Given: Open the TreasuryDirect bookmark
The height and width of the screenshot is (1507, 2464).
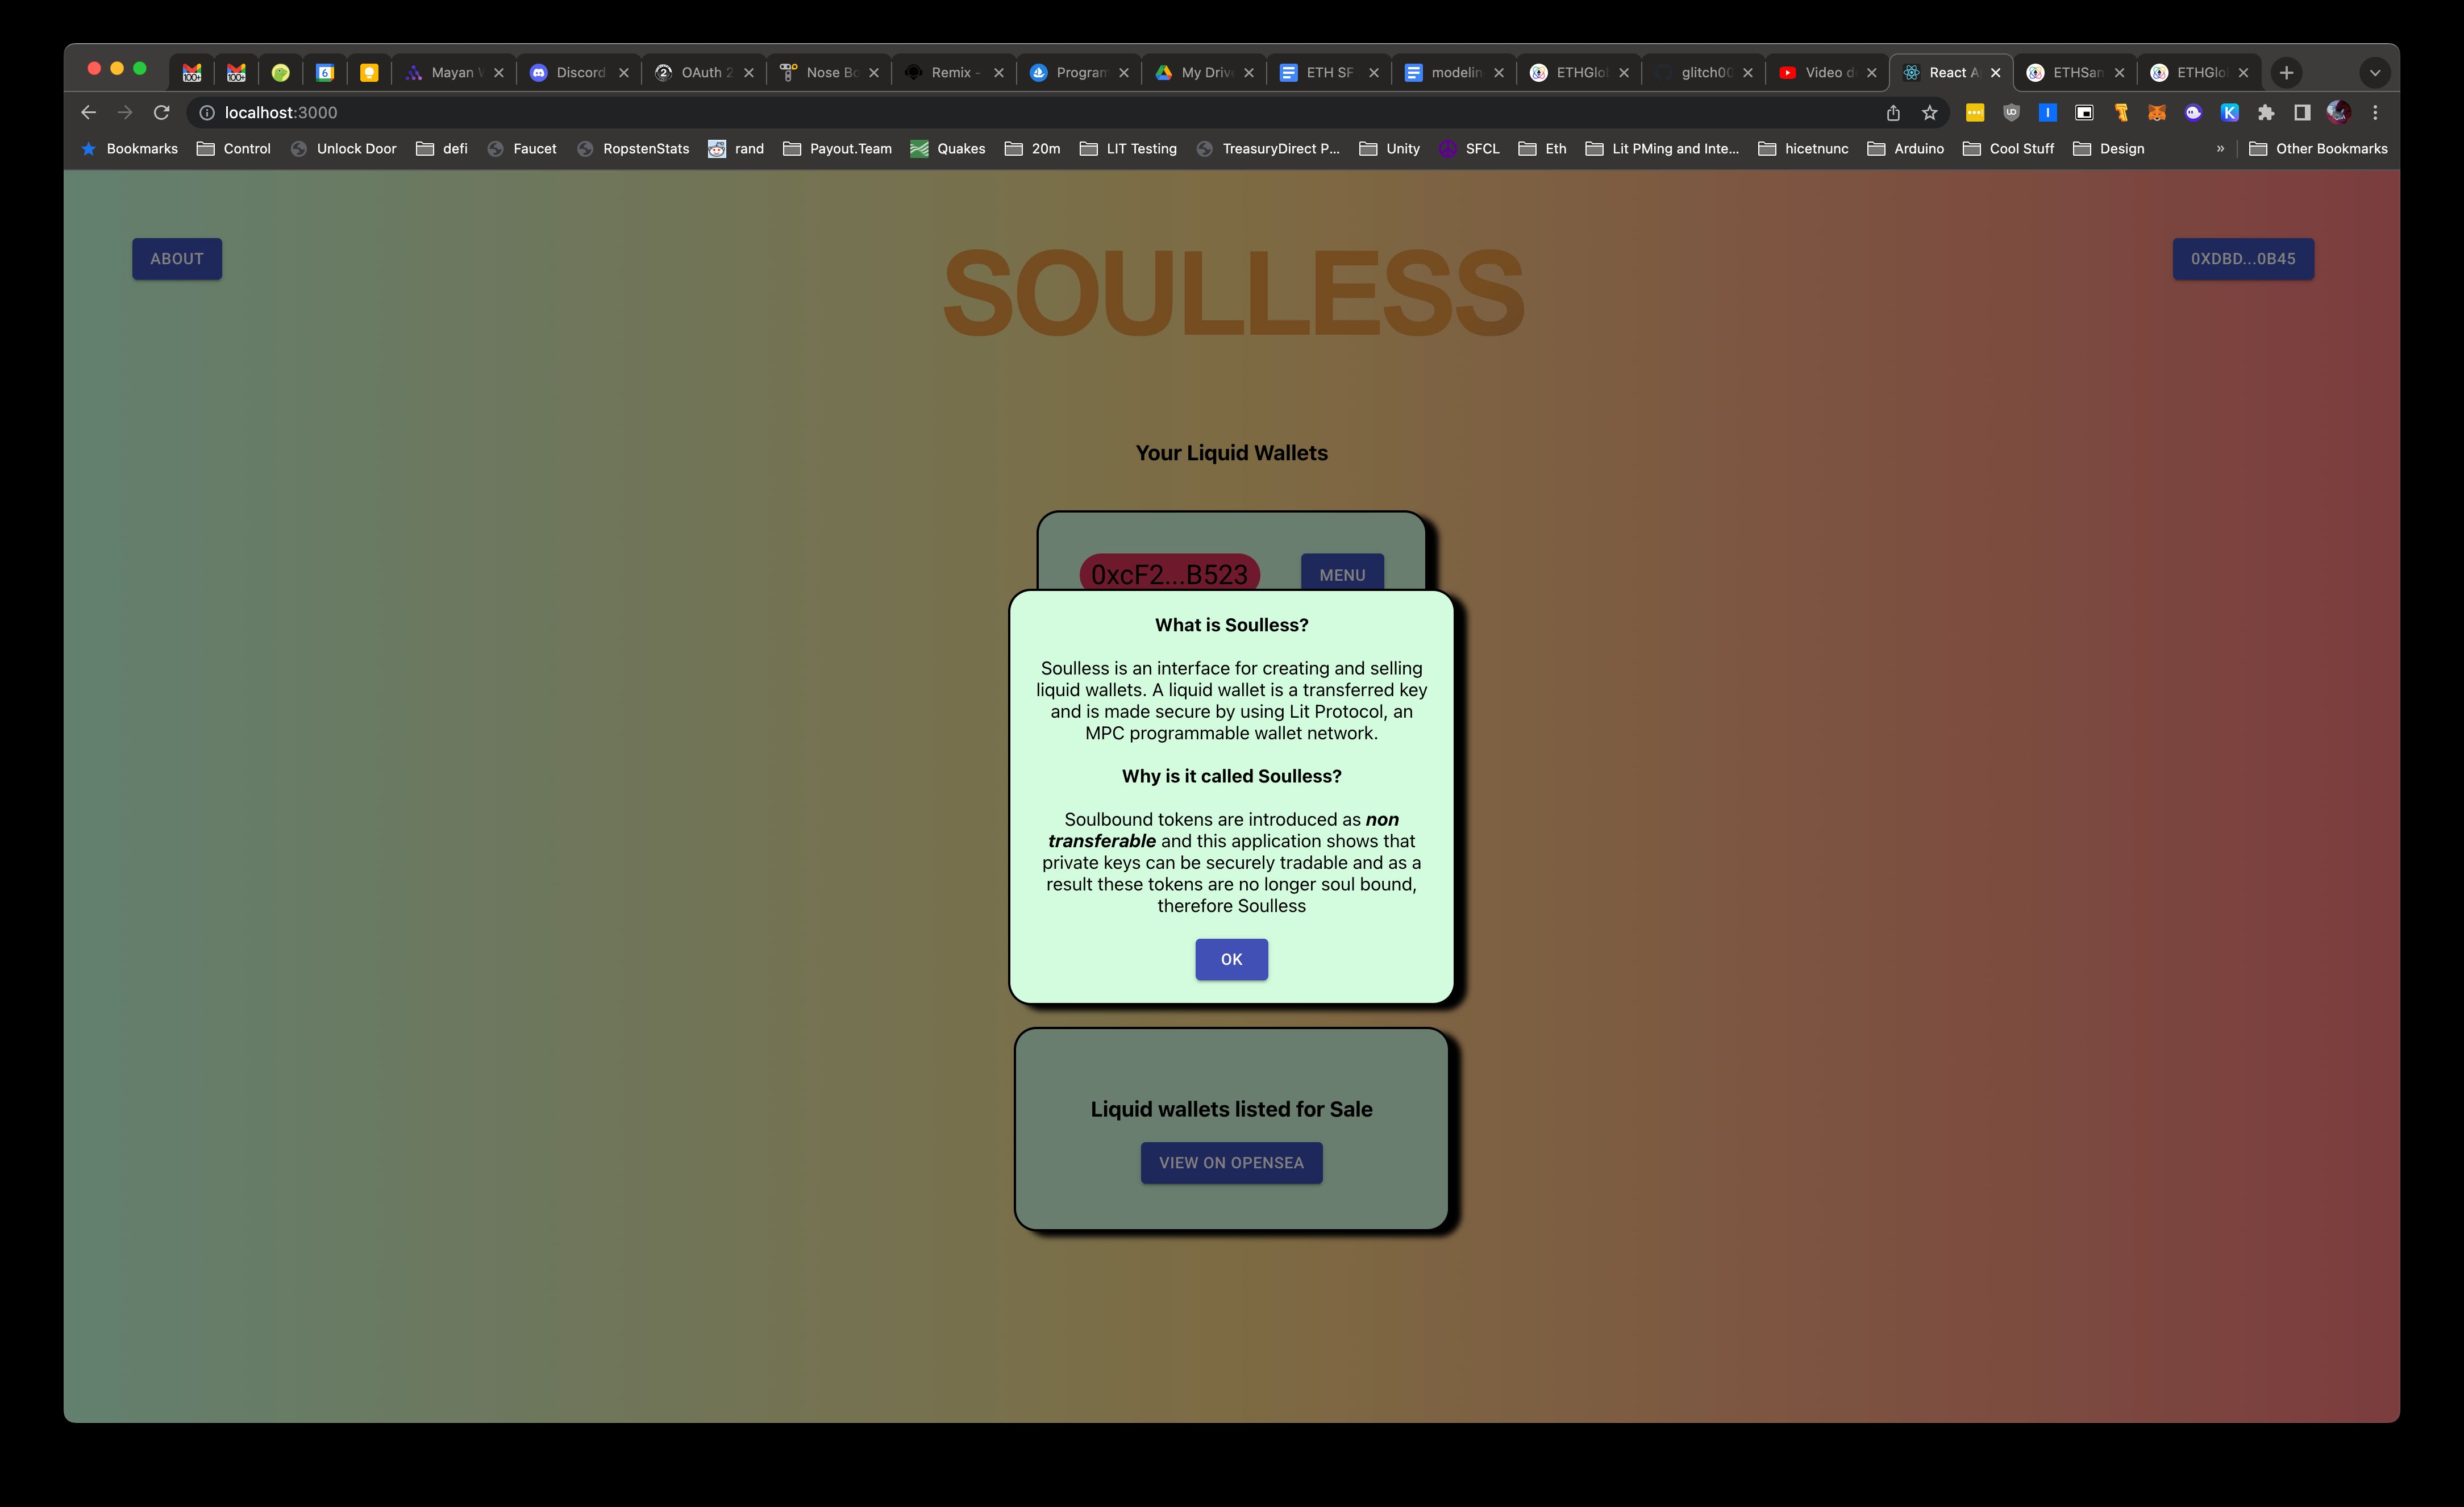Looking at the screenshot, I should pyautogui.click(x=1268, y=149).
